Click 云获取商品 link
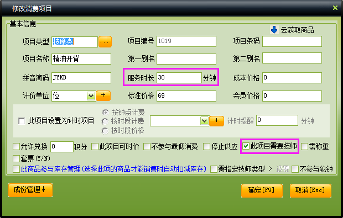Viewport: 343px width, 218px height. tap(297, 30)
